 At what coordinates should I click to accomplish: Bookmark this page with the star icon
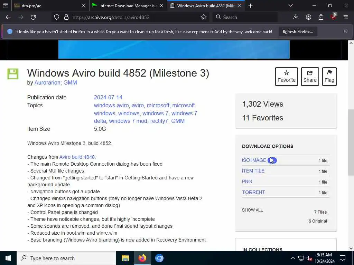[x=203, y=17]
